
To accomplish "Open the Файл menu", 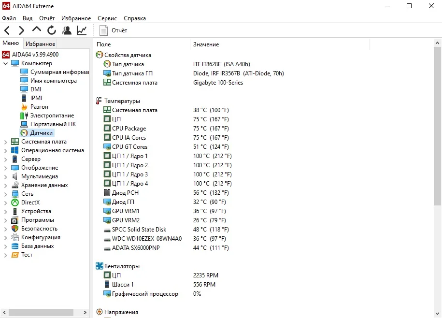I will (9, 18).
